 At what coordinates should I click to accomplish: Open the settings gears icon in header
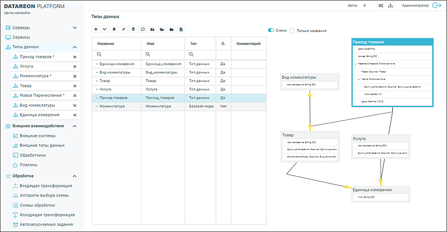click(380, 5)
